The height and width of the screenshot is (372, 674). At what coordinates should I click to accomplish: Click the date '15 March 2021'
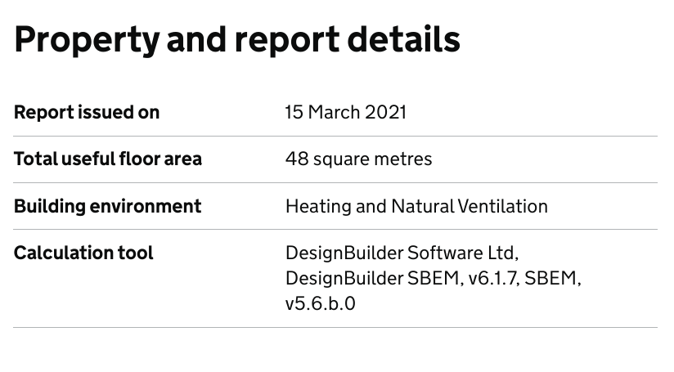(x=346, y=113)
